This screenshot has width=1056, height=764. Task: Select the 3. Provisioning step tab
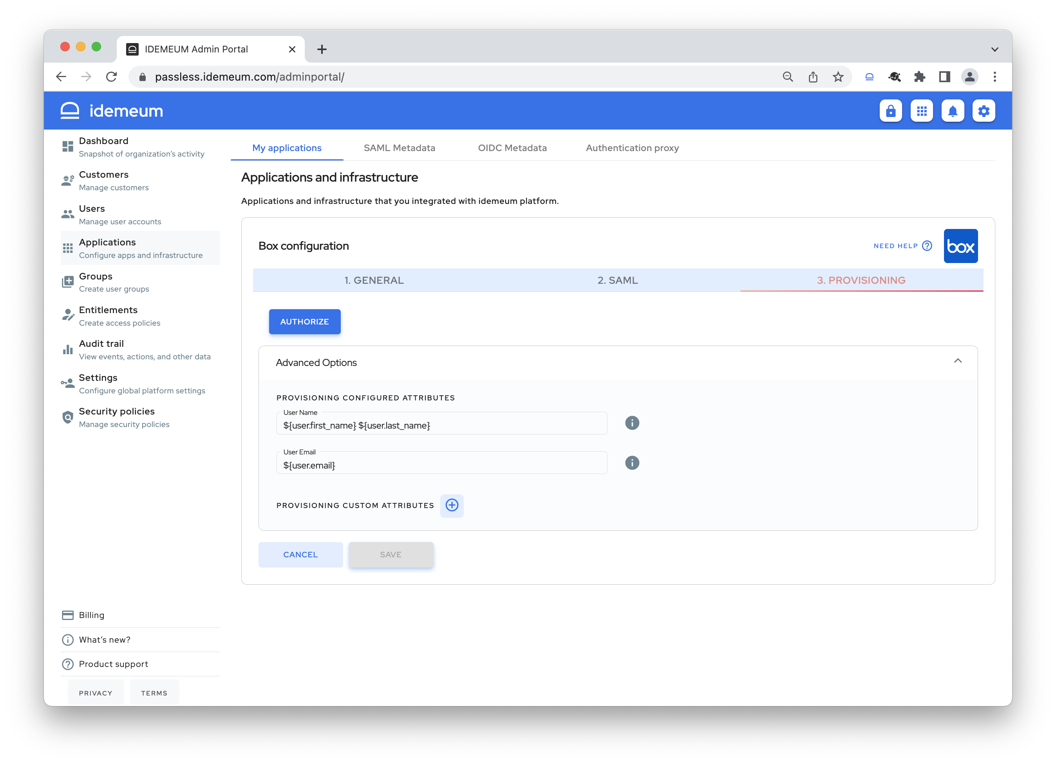point(861,280)
